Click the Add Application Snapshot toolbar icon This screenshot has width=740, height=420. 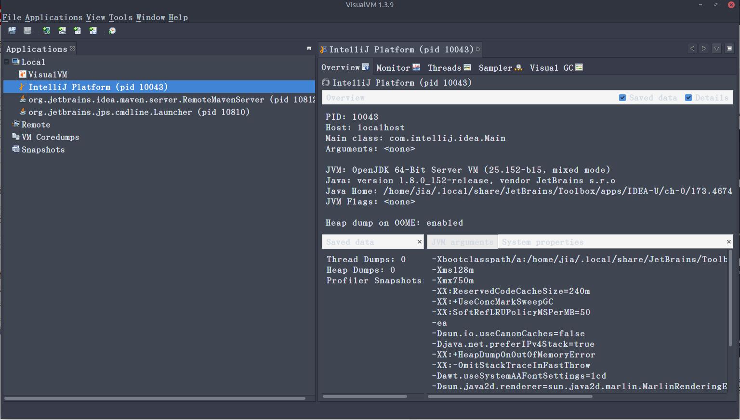click(x=93, y=31)
